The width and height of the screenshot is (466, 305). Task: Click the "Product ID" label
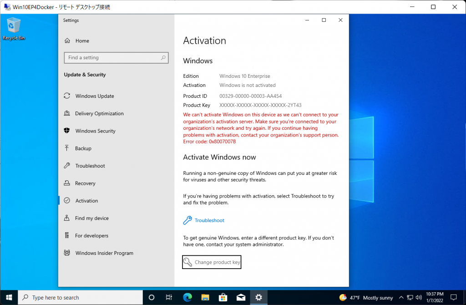(195, 96)
